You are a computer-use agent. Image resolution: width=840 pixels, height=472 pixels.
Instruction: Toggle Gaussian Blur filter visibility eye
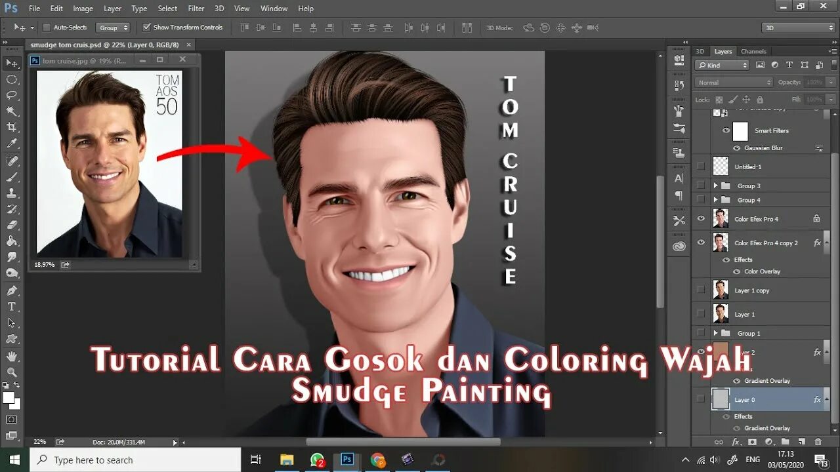(736, 148)
